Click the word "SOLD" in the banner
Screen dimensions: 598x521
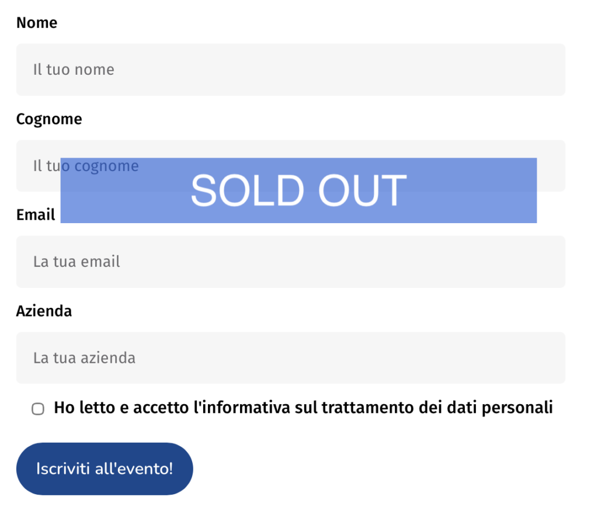pos(246,190)
